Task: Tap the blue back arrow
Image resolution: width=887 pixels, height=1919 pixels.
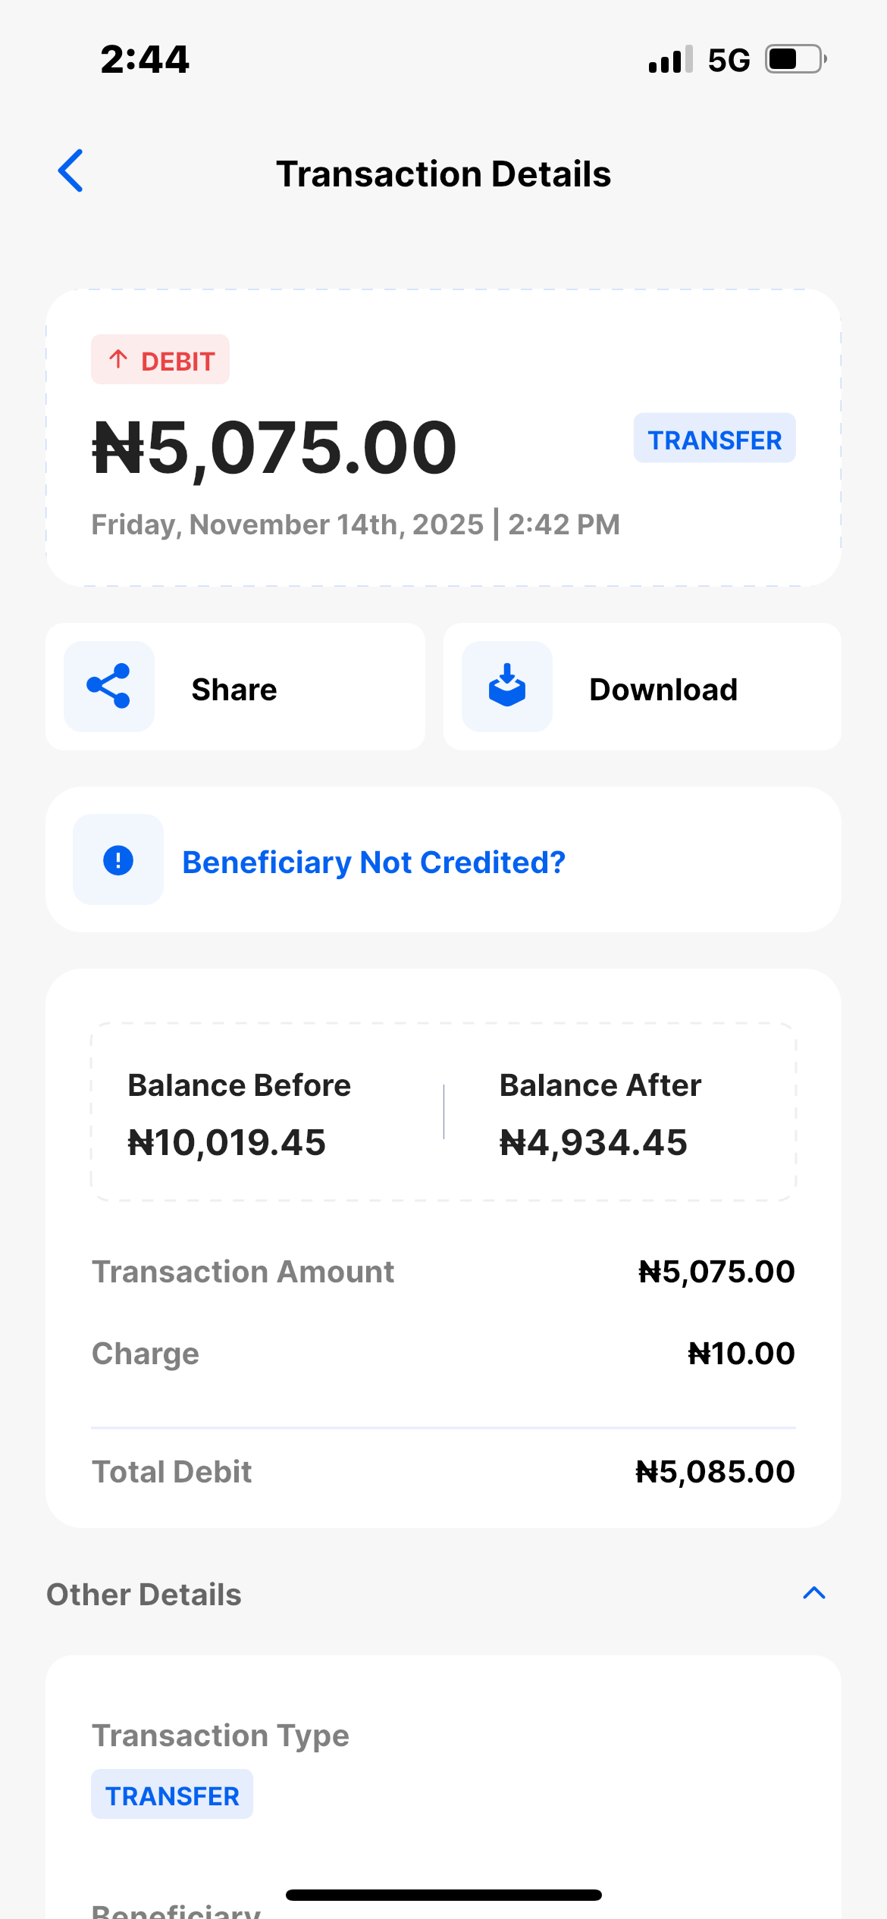Action: pyautogui.click(x=71, y=171)
